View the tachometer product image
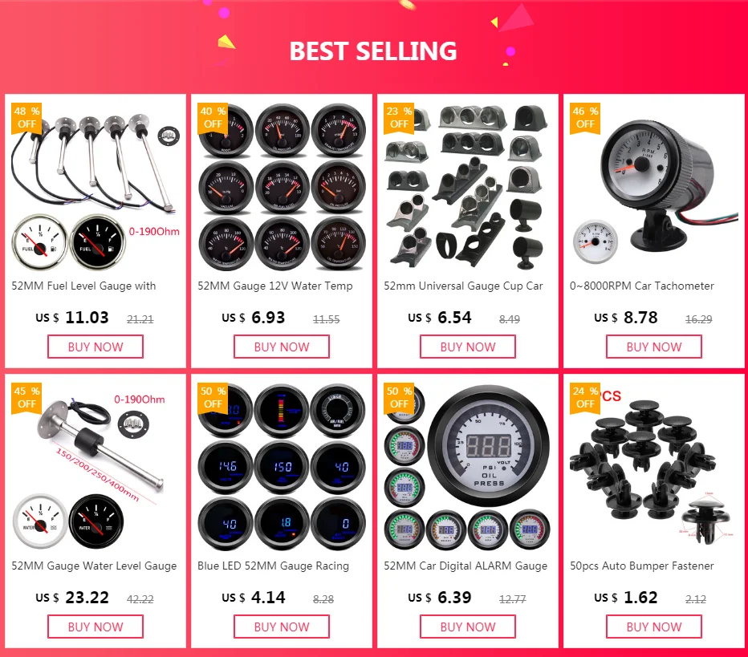The image size is (748, 657). [654, 186]
